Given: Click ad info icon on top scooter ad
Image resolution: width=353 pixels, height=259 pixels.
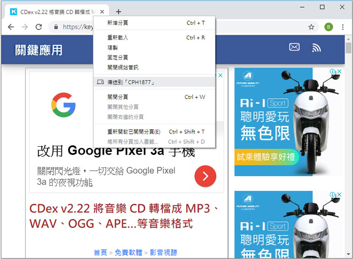Looking at the screenshot, I should point(332,71).
